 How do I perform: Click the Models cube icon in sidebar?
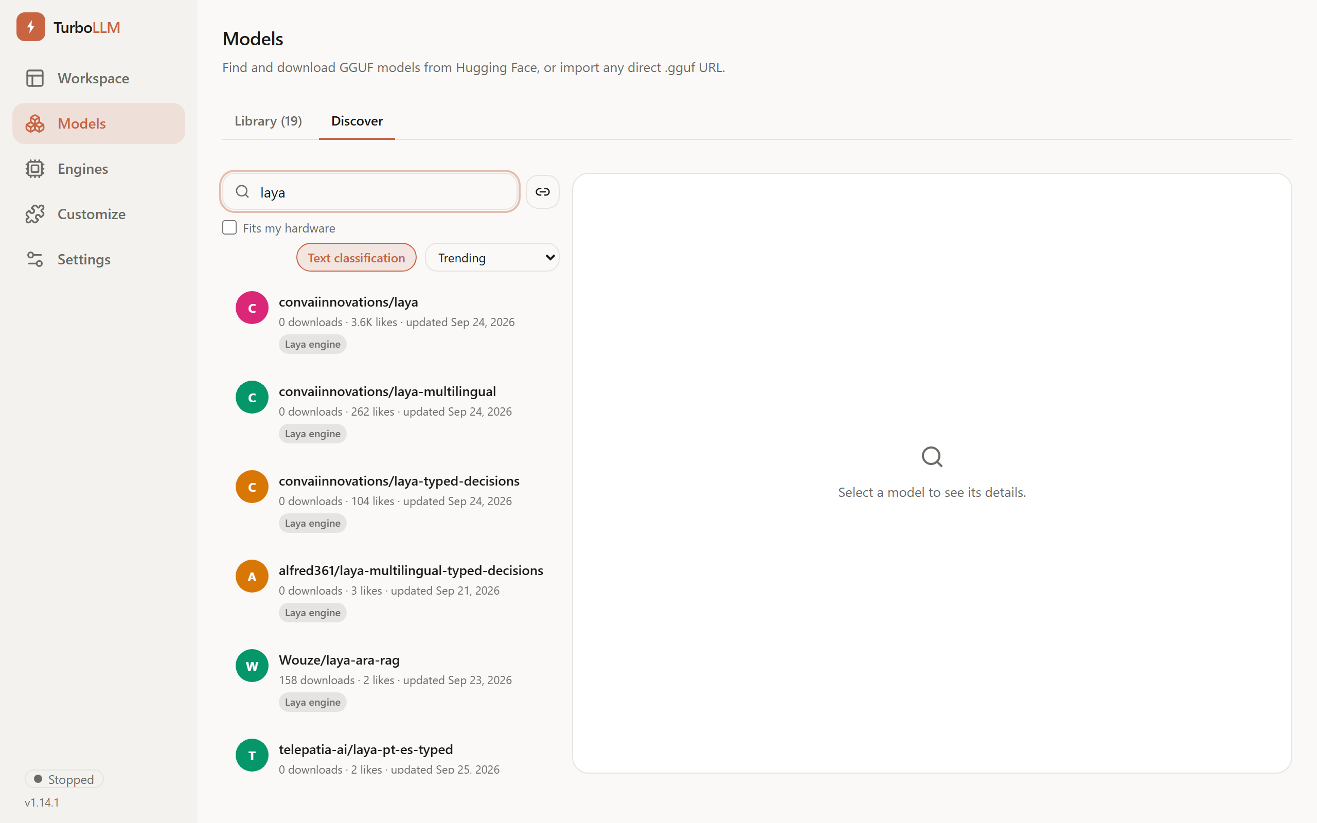coord(35,123)
